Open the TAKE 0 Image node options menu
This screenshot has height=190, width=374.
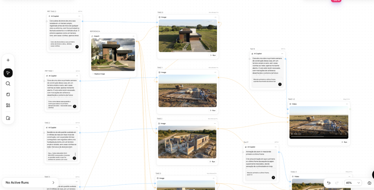click(x=215, y=17)
